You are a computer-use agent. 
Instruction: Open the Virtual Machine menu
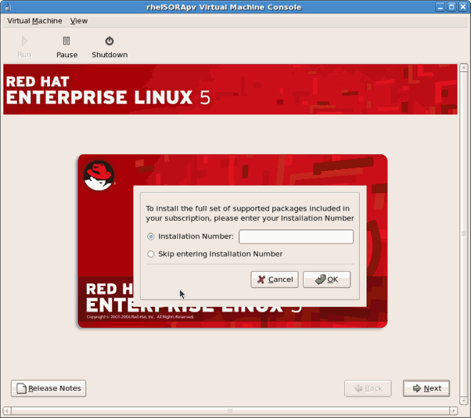[34, 21]
